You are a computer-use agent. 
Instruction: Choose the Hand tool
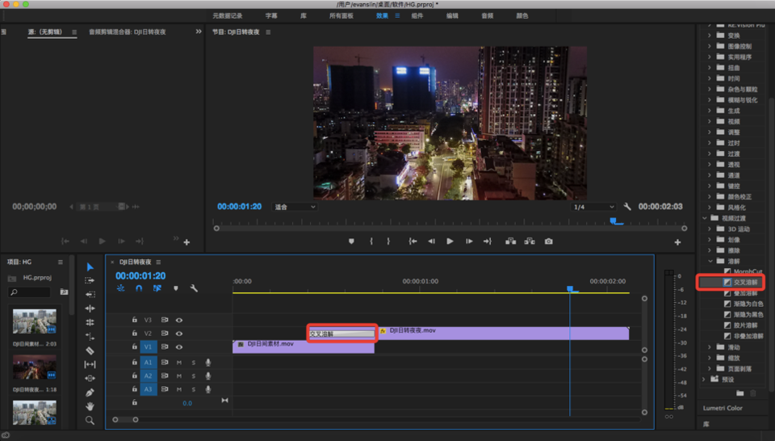(90, 406)
